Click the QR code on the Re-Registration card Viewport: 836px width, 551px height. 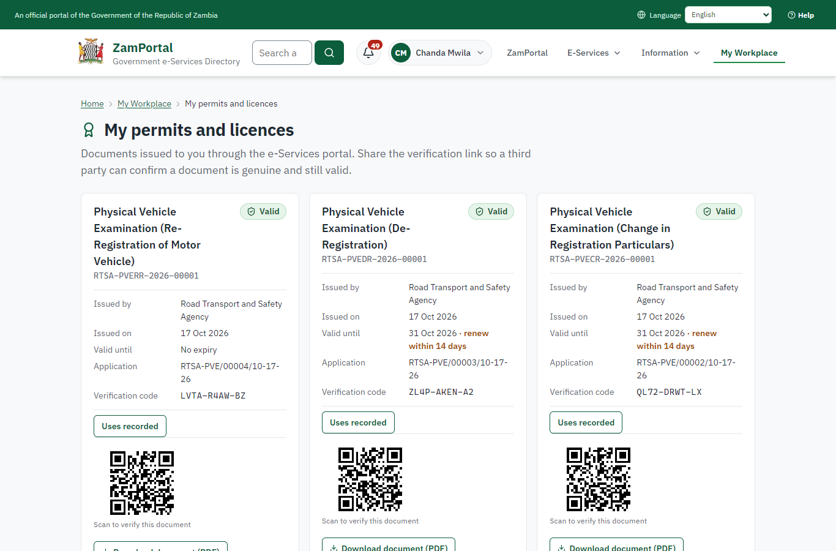click(142, 483)
